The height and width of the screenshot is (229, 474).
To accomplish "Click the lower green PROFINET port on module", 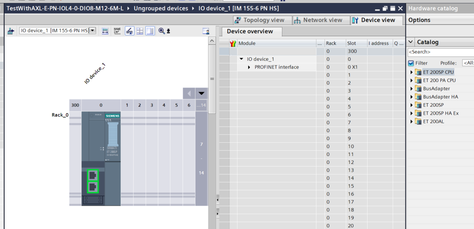I will [93, 187].
